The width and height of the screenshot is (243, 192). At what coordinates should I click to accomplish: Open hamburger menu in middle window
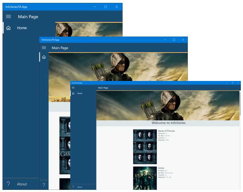click(x=44, y=48)
